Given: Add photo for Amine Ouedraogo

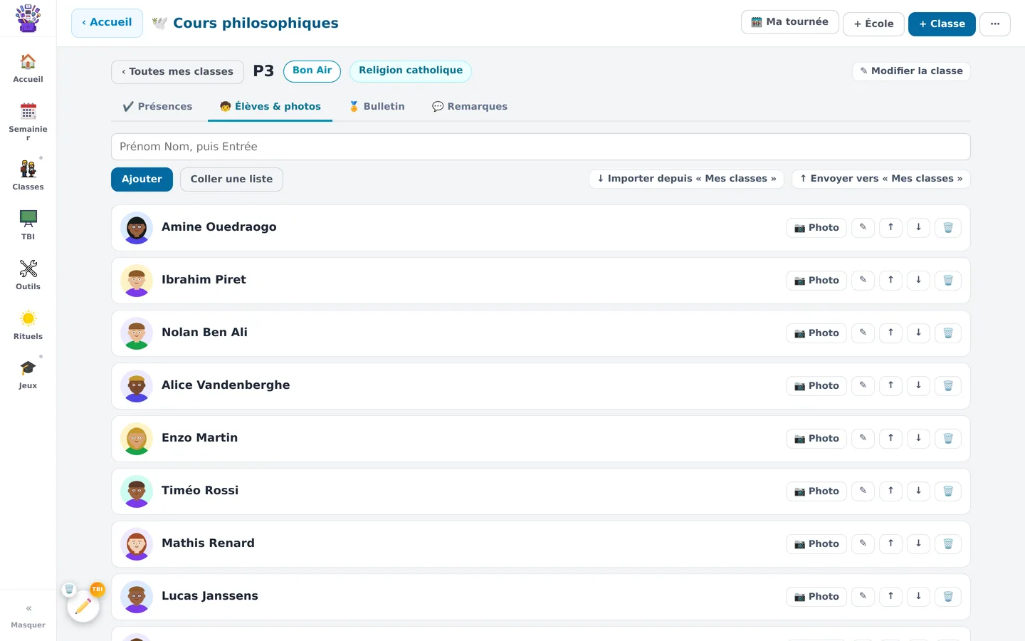Looking at the screenshot, I should coord(816,228).
